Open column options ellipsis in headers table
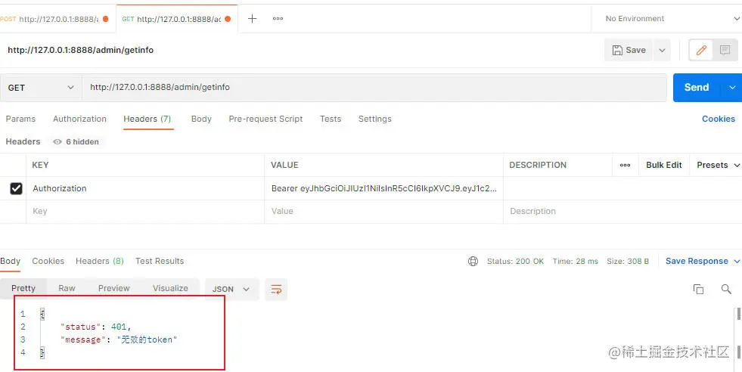The width and height of the screenshot is (742, 372). [625, 165]
